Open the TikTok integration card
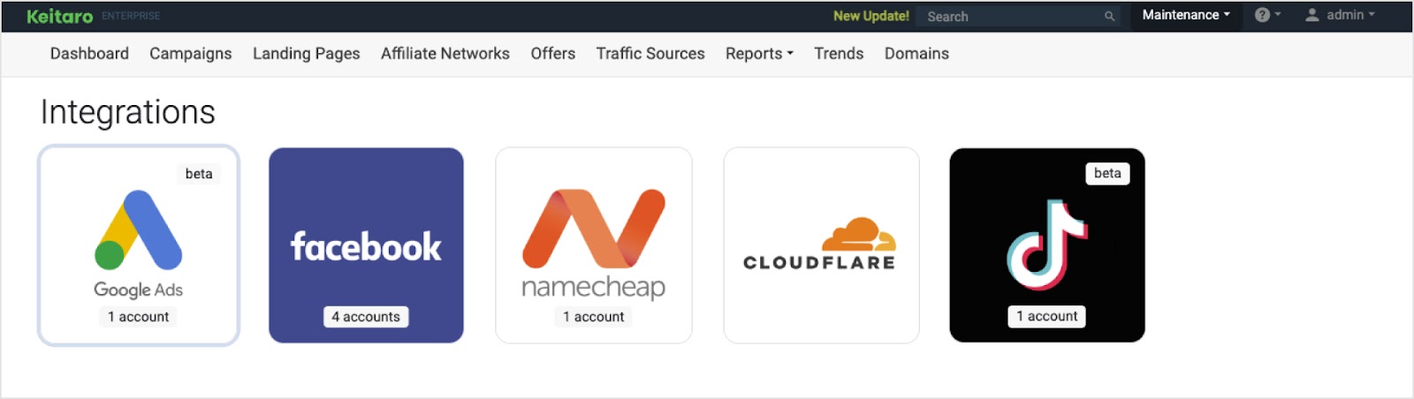Image resolution: width=1414 pixels, height=399 pixels. point(1047,245)
